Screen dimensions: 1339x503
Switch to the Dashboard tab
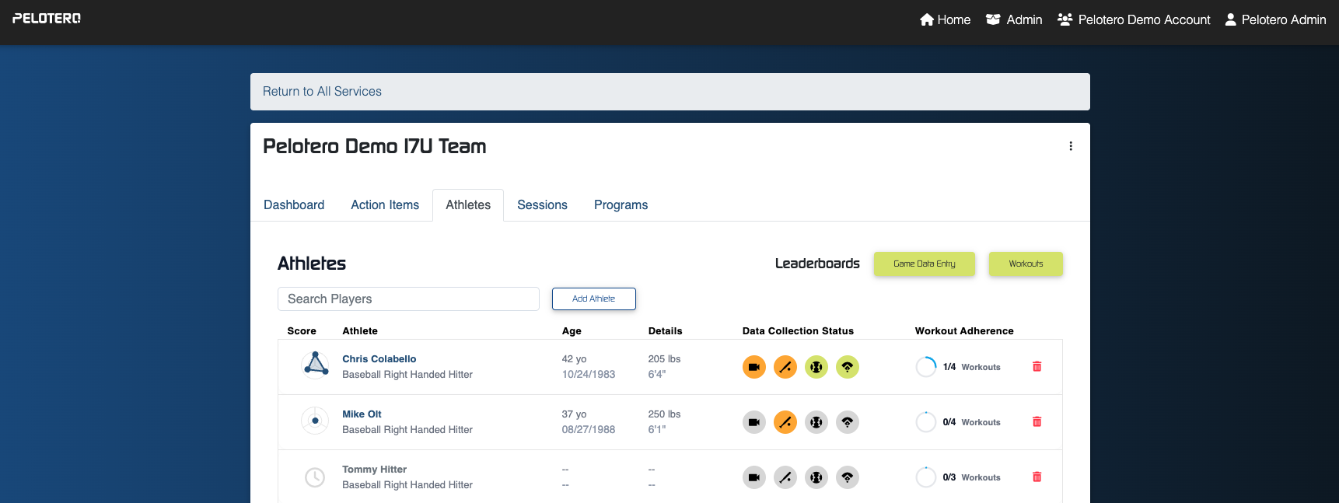click(x=294, y=204)
